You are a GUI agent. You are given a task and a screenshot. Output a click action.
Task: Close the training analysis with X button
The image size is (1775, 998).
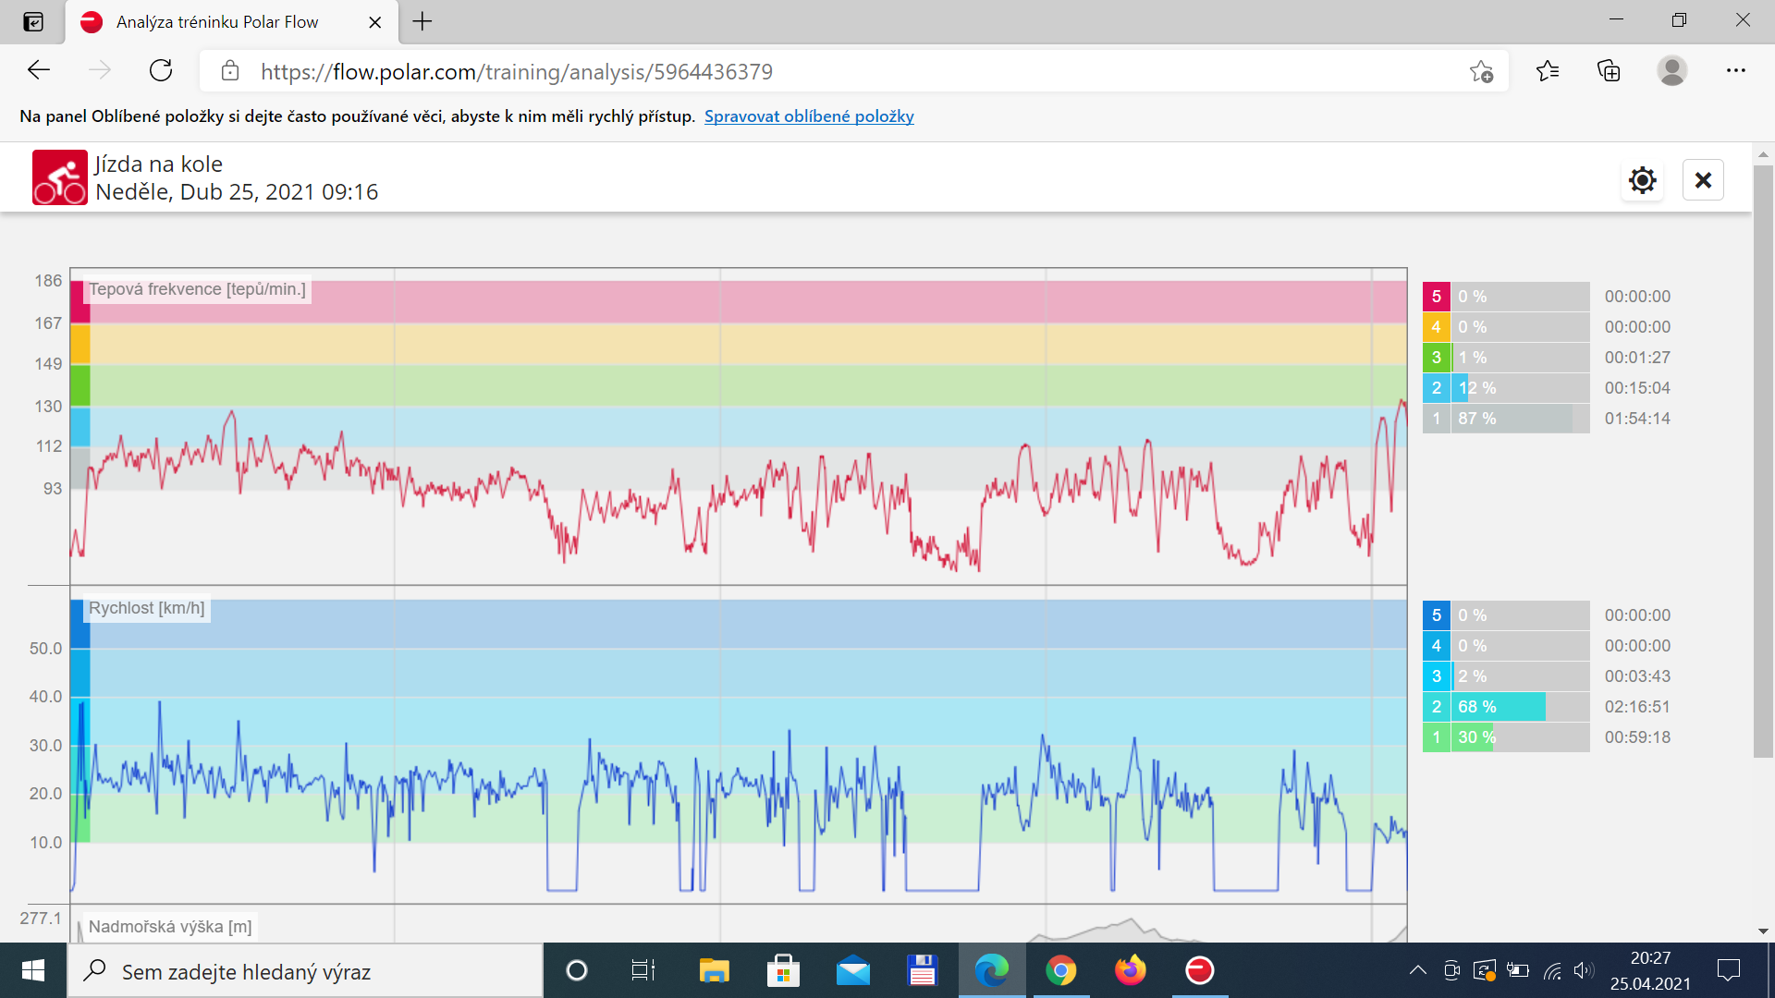[1703, 180]
